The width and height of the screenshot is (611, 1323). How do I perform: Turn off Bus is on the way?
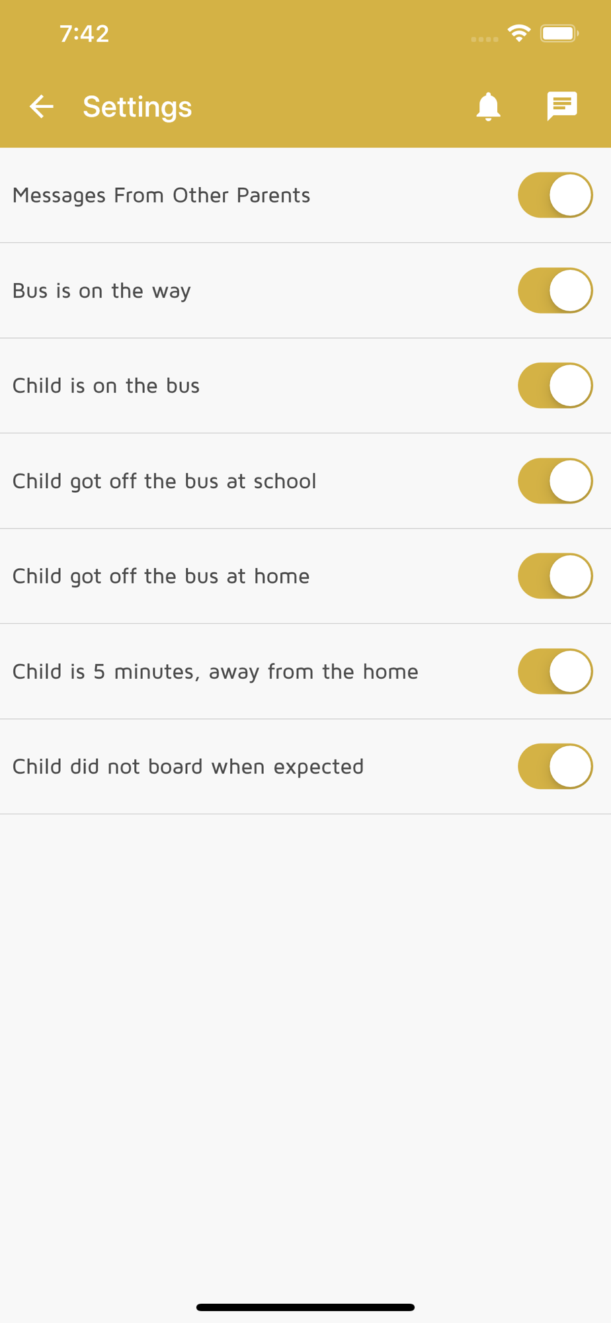pos(555,290)
